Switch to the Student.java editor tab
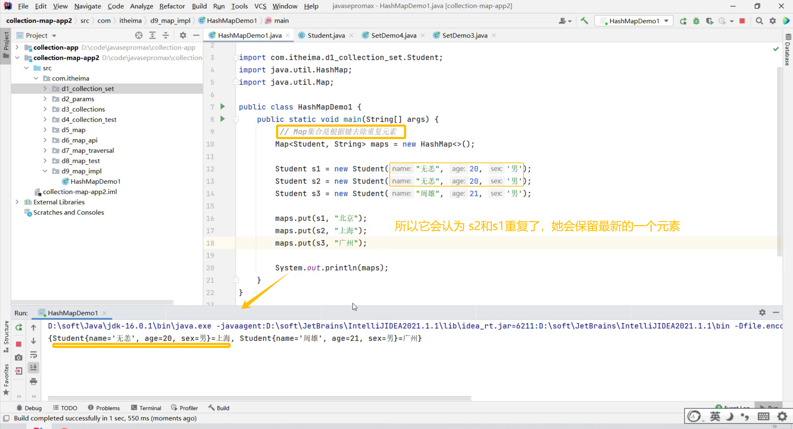Image resolution: width=793 pixels, height=429 pixels. click(x=326, y=35)
